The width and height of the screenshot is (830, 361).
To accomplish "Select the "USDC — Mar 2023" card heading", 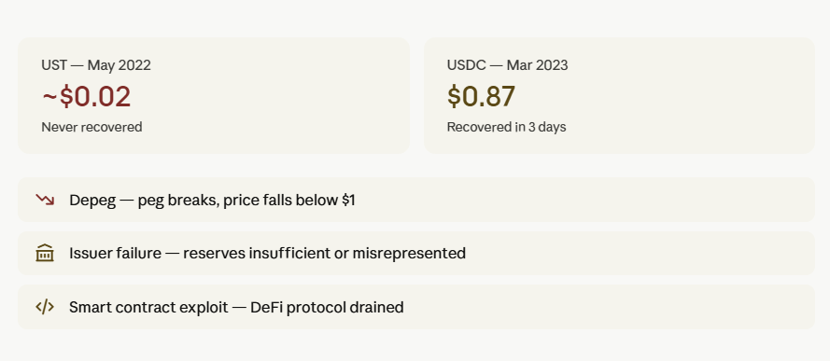I will click(x=507, y=65).
